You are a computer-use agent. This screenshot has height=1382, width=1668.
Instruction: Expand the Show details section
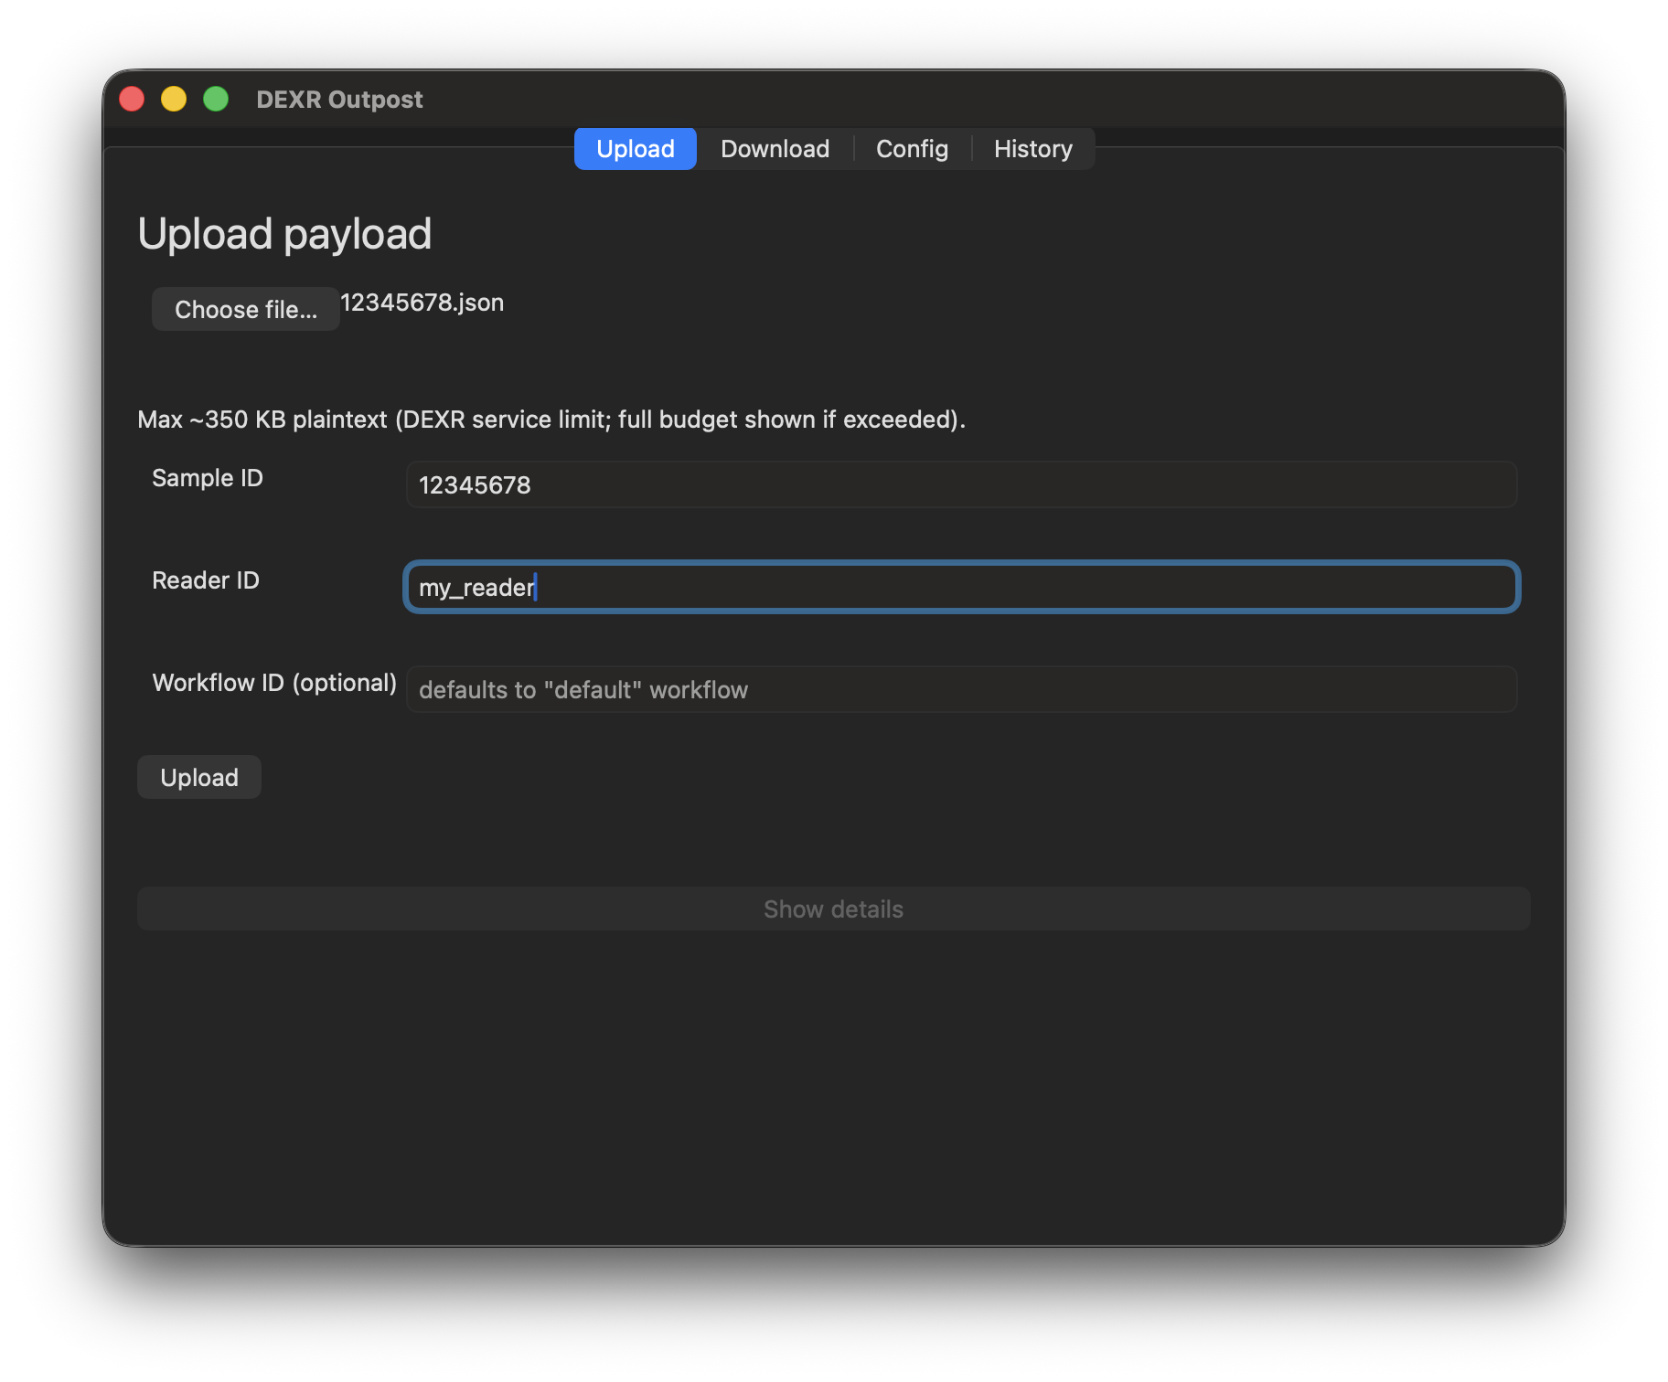coord(833,909)
